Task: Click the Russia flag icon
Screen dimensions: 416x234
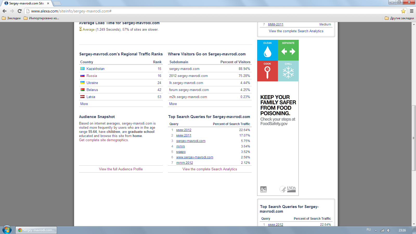Action: pyautogui.click(x=82, y=76)
